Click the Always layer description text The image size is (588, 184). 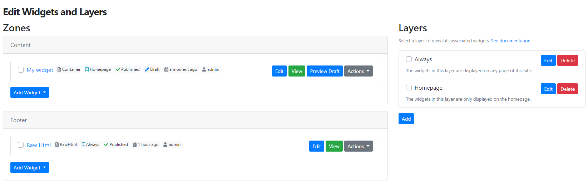469,71
